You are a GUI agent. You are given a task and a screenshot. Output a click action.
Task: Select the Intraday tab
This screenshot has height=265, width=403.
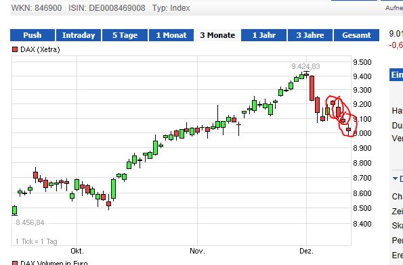[x=79, y=35]
